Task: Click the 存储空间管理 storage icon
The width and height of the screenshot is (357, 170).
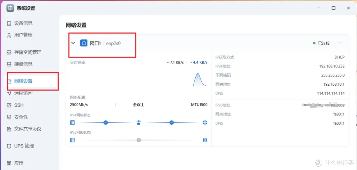Action: pos(9,52)
